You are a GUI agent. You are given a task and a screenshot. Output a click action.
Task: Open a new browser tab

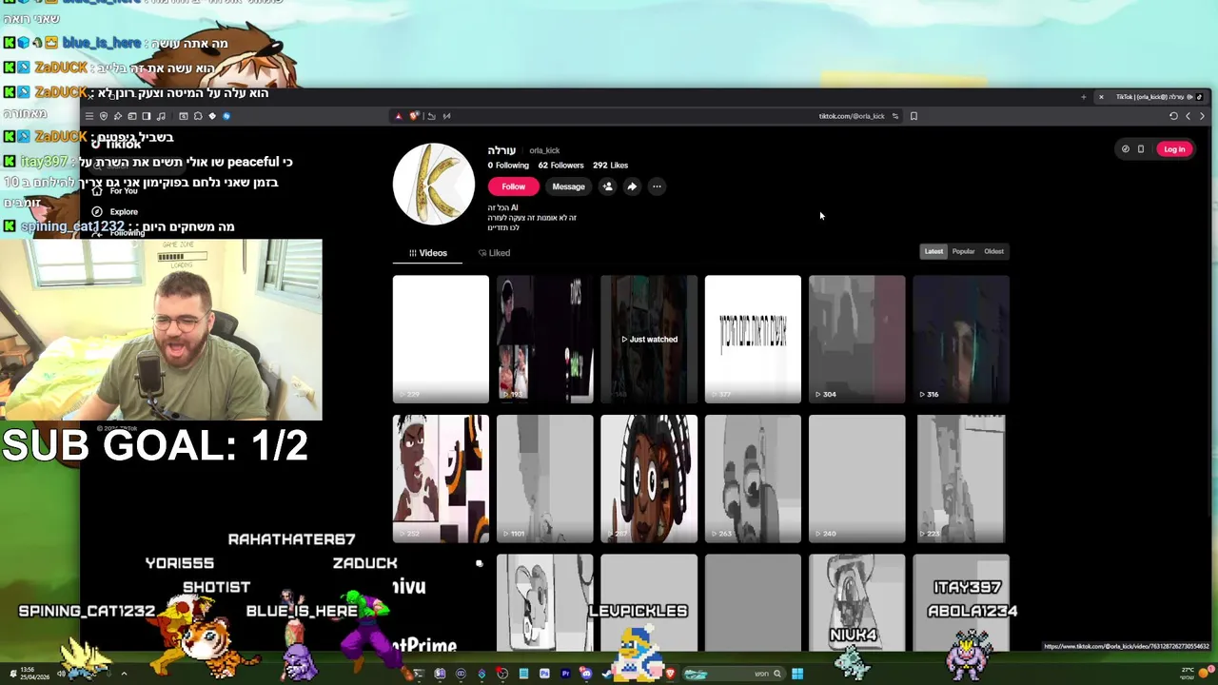[x=1083, y=97]
